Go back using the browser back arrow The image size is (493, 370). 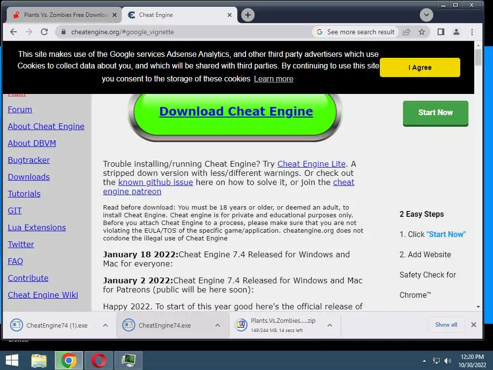point(13,32)
